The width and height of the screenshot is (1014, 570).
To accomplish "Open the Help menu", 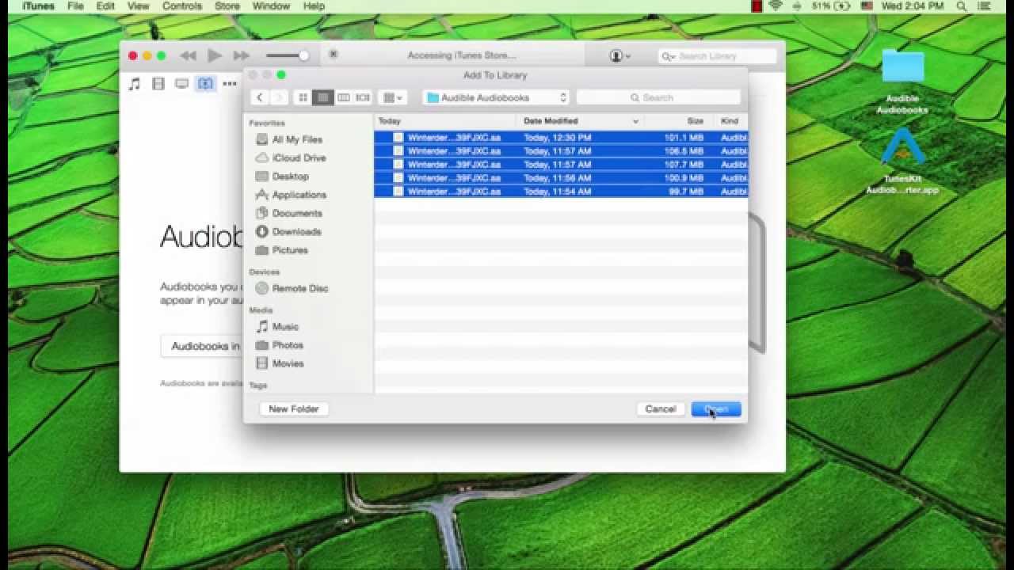I will [314, 6].
